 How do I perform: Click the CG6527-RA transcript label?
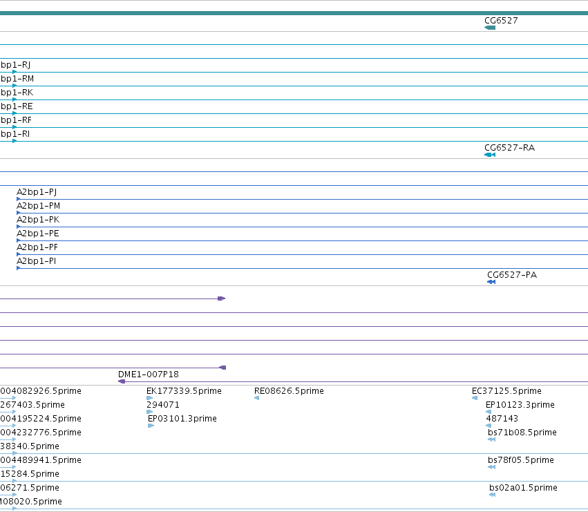coord(510,148)
